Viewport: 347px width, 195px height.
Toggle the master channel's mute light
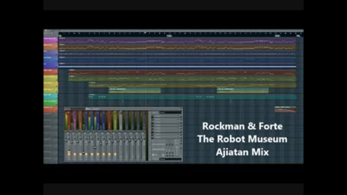pos(69,154)
